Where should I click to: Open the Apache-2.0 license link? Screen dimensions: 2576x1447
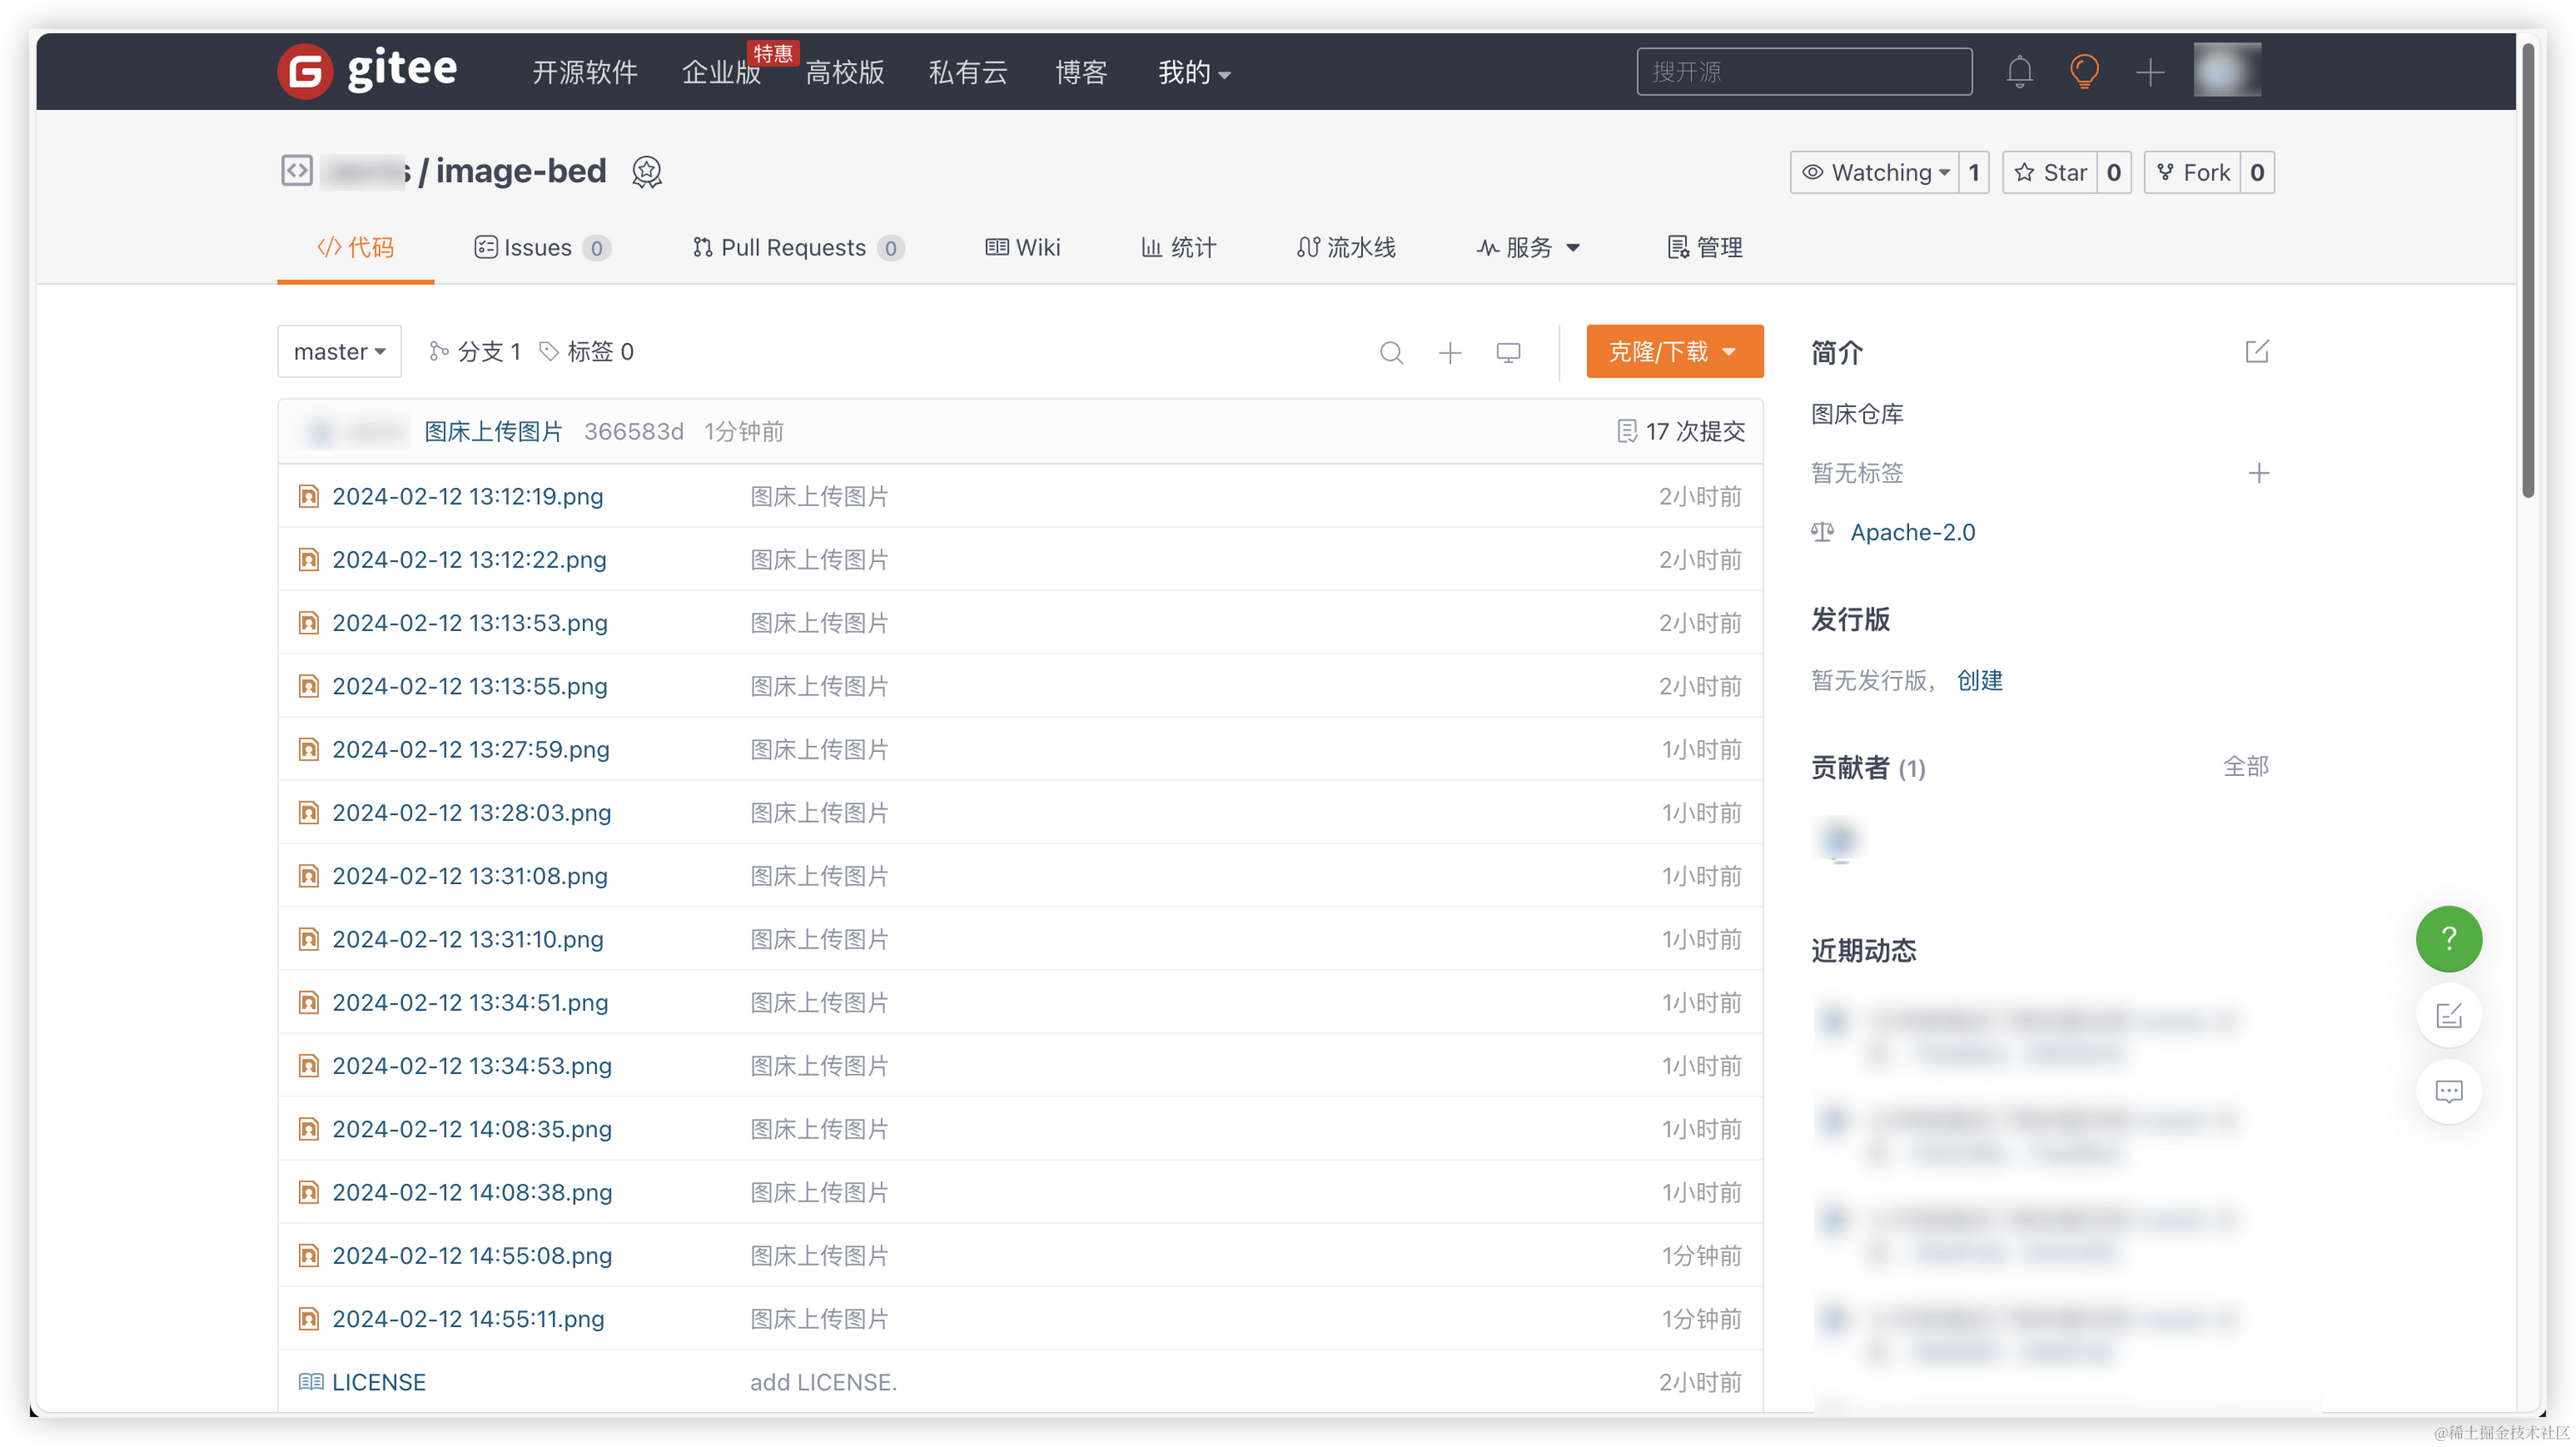tap(1912, 532)
